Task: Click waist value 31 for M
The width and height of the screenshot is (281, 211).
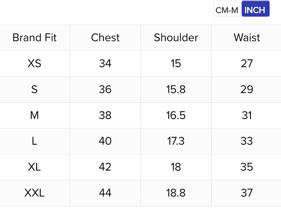Action: [247, 115]
